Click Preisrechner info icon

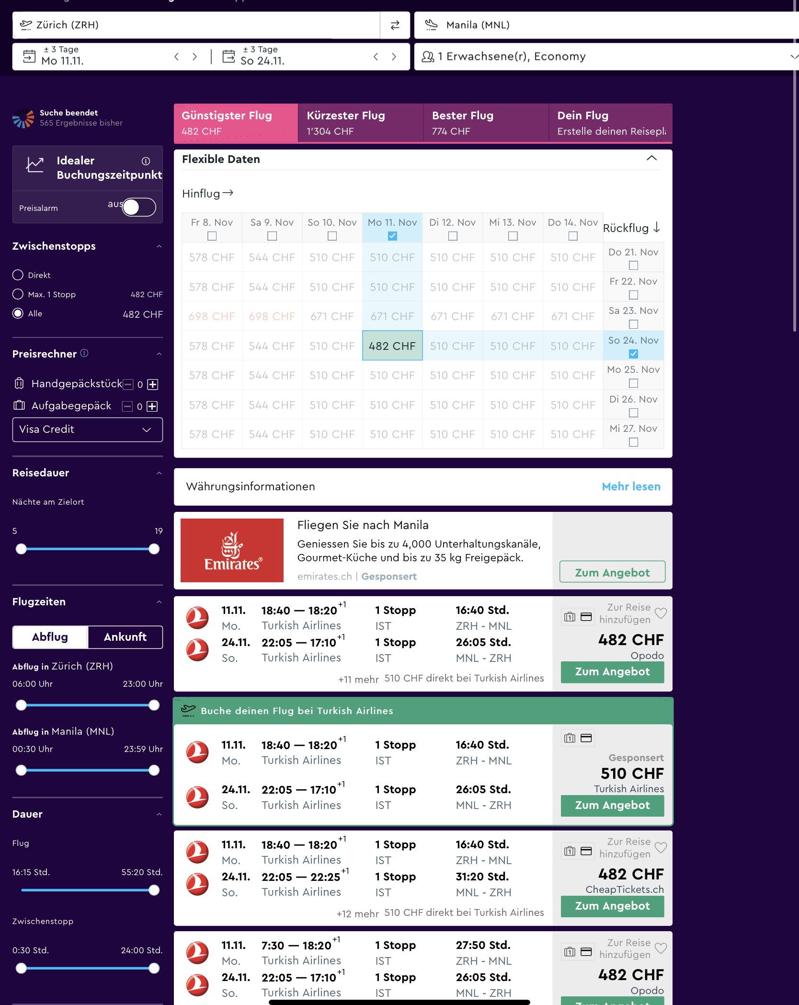tap(84, 353)
